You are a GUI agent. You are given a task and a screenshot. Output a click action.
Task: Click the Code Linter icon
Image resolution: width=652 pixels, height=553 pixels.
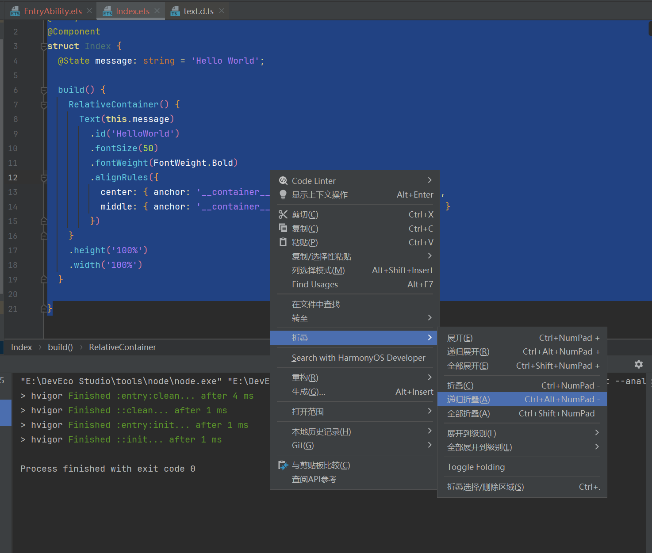(283, 180)
